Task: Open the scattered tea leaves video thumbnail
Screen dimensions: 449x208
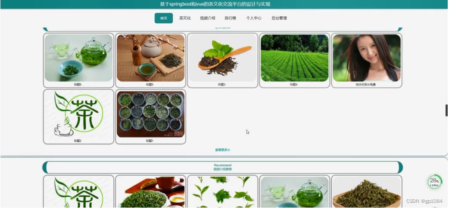Action: click(x=222, y=192)
